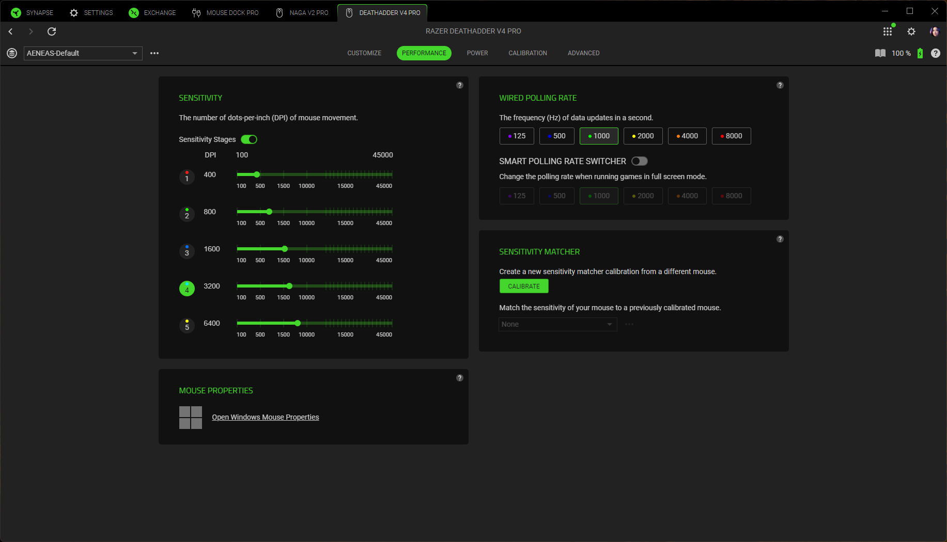947x542 pixels.
Task: Set wired polling rate to 500 Hz
Action: pos(557,136)
